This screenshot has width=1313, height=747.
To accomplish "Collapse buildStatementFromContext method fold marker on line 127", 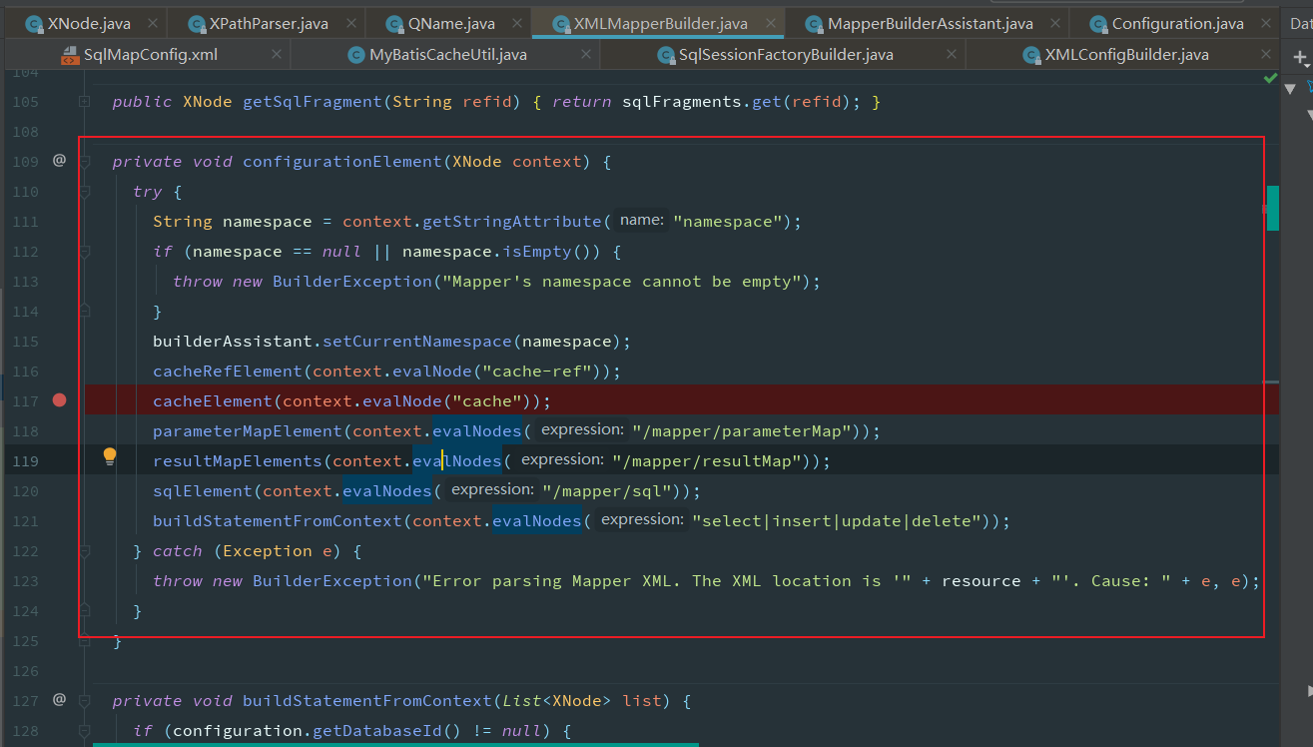I will 85,701.
